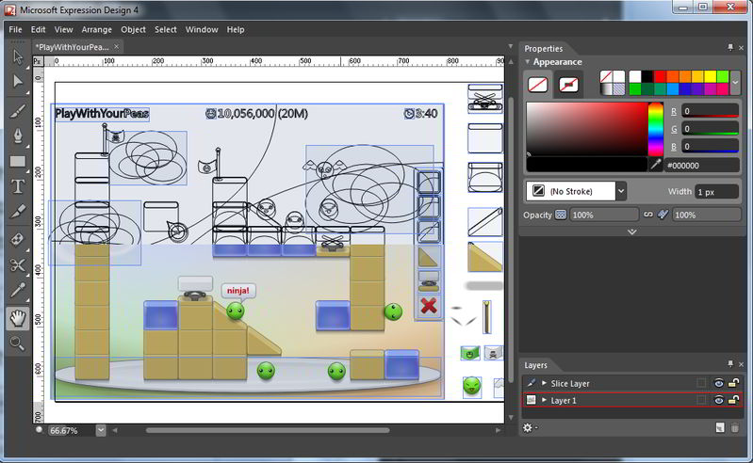
Task: Choose the Text tool
Action: pyautogui.click(x=17, y=186)
